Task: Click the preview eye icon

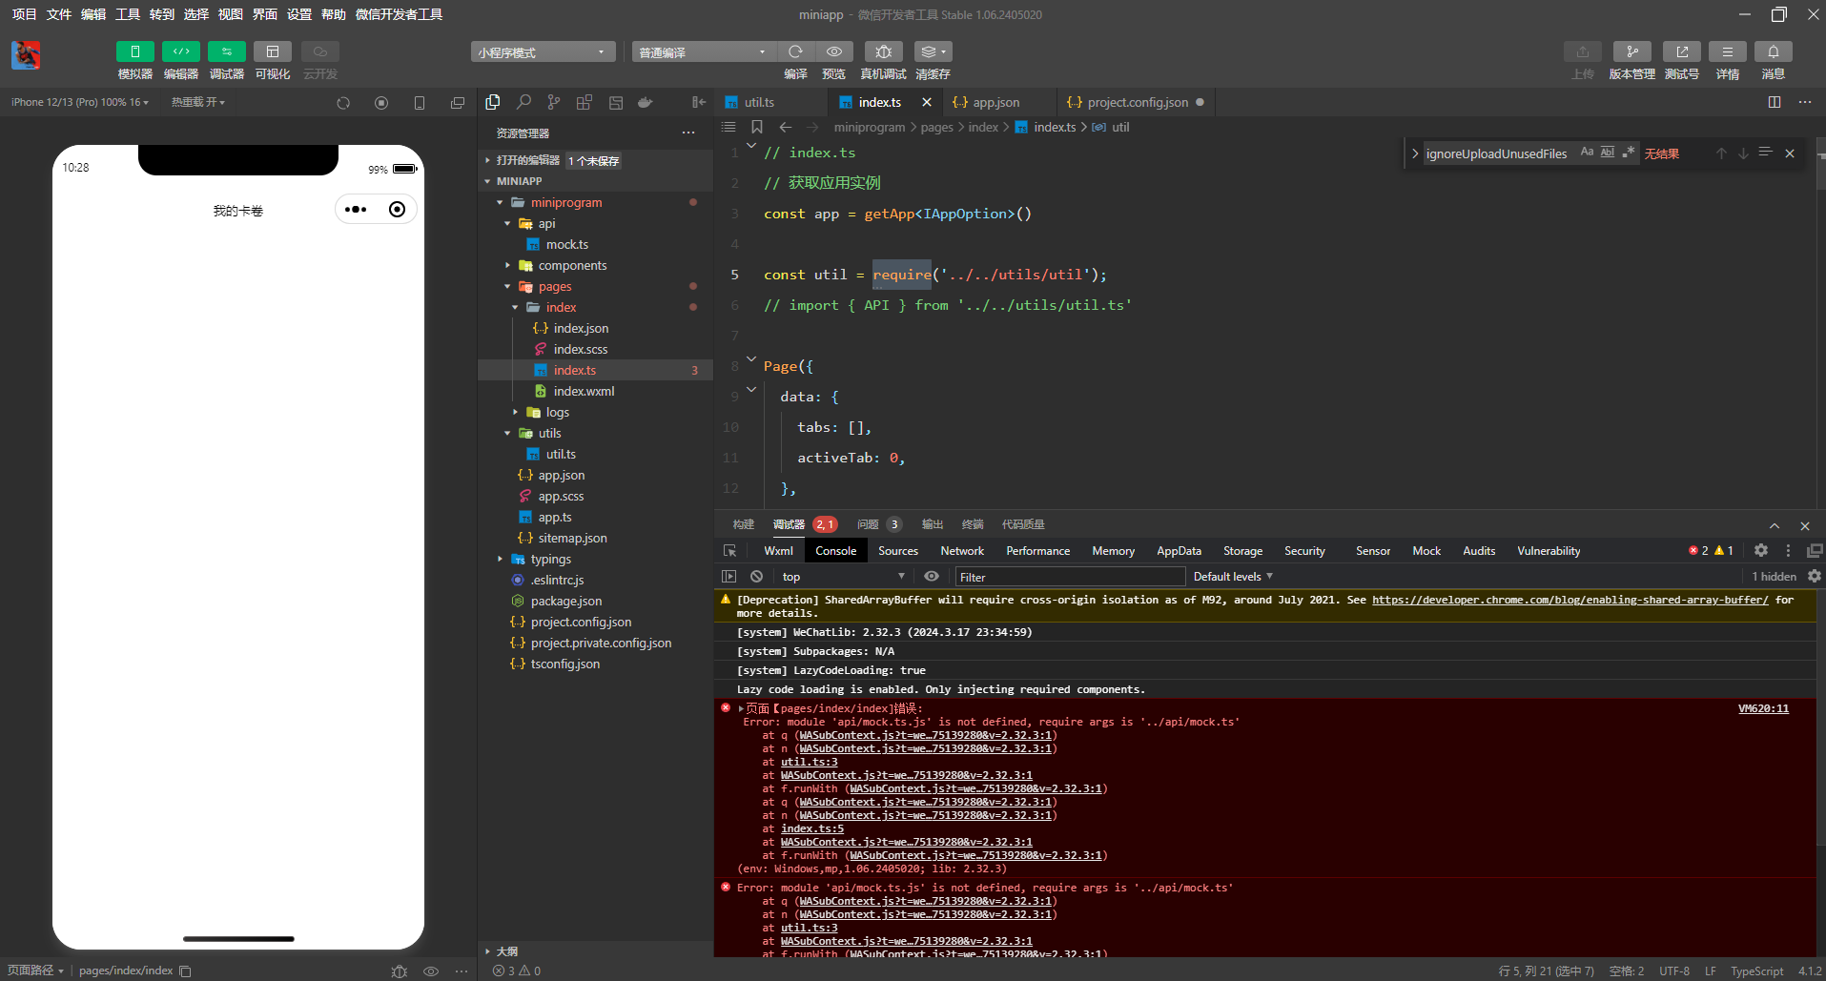Action: pyautogui.click(x=833, y=51)
